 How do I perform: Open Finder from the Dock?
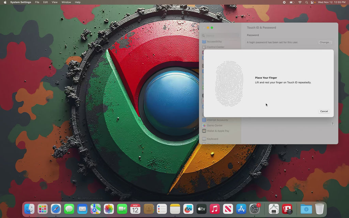[x=29, y=209]
